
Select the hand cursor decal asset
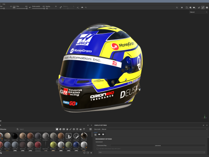click(x=68, y=136)
